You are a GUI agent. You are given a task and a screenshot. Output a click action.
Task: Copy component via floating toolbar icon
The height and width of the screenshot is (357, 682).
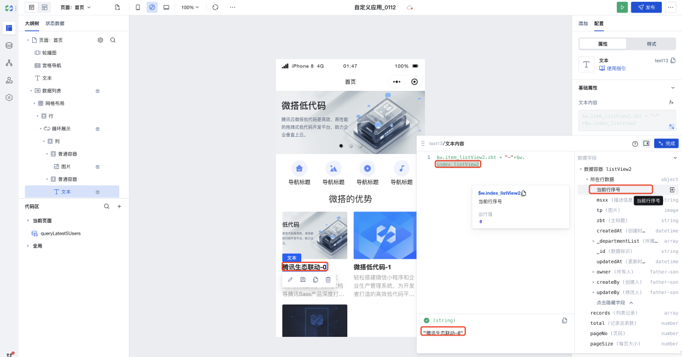(315, 279)
